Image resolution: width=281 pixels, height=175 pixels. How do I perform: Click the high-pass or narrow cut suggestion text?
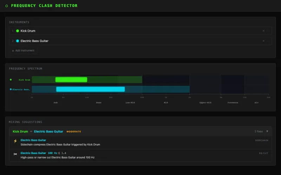[x=58, y=157]
